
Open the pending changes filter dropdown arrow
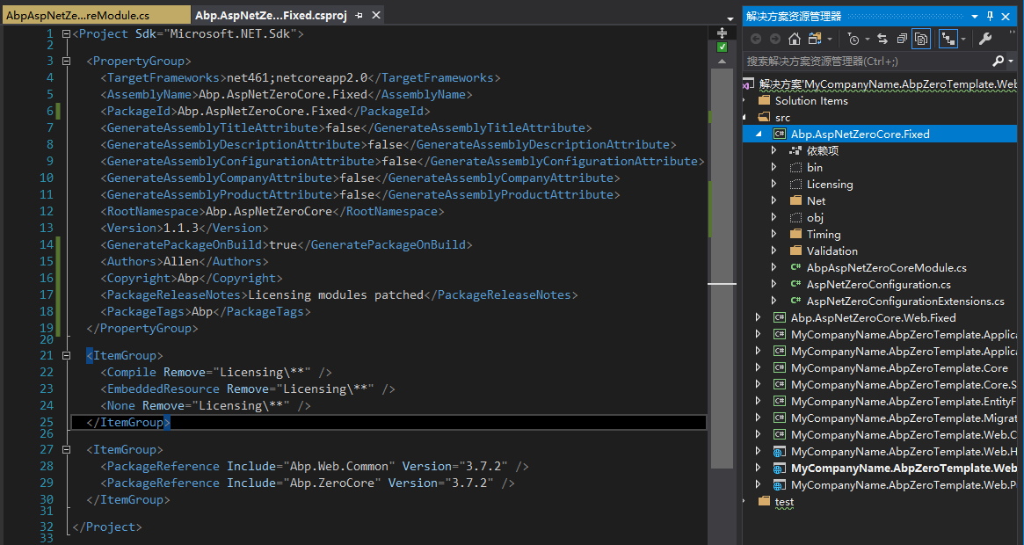pos(868,40)
